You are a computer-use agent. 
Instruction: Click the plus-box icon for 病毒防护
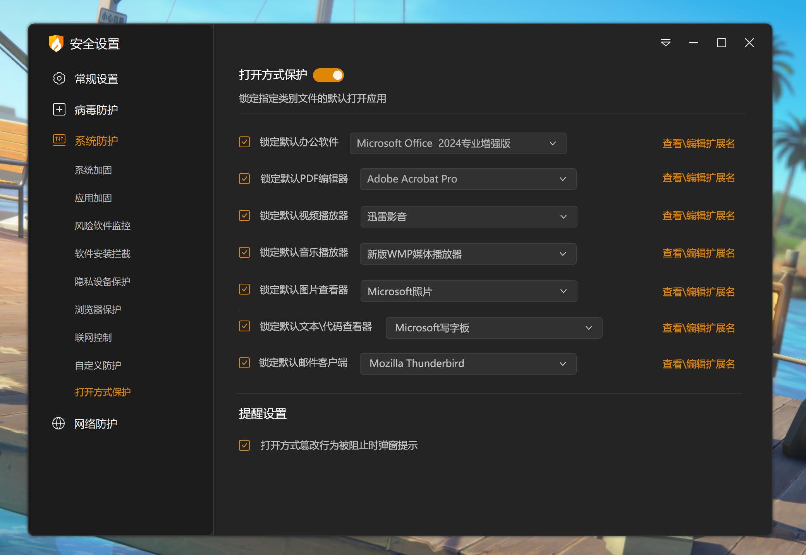click(59, 110)
